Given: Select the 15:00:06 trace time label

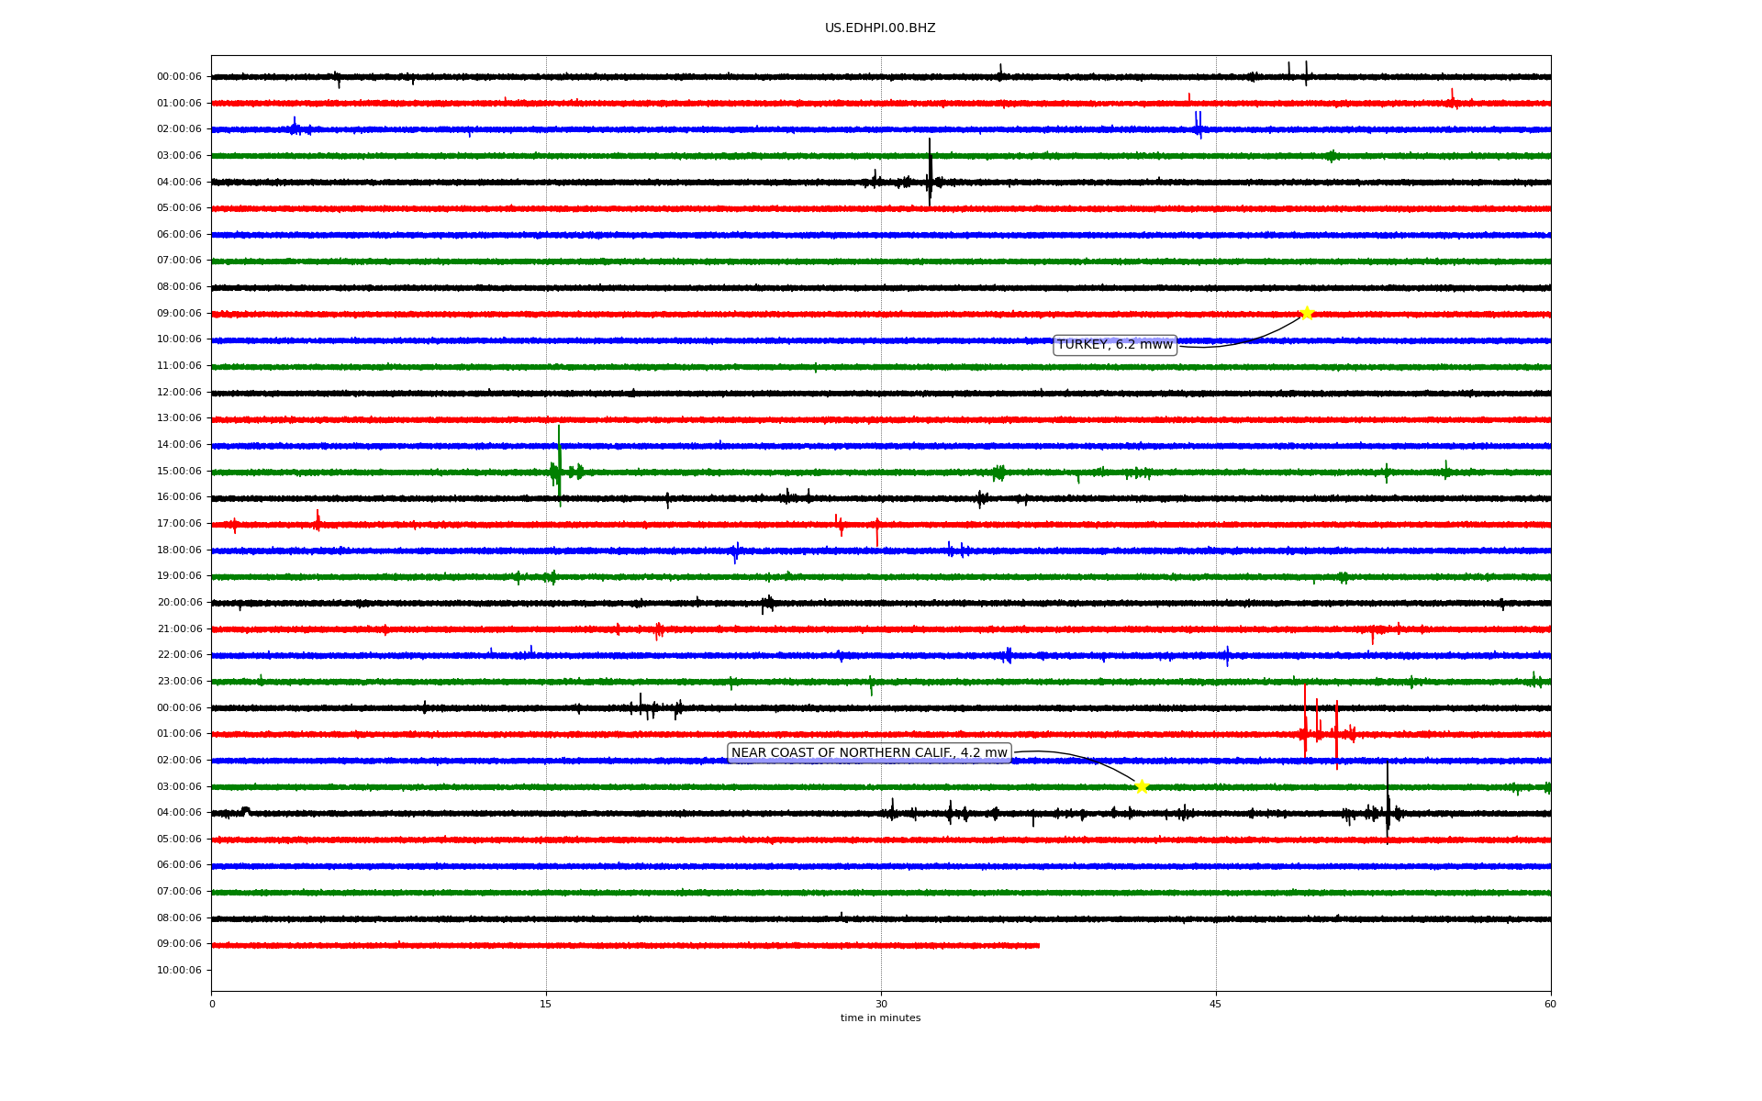Looking at the screenshot, I should click(179, 472).
